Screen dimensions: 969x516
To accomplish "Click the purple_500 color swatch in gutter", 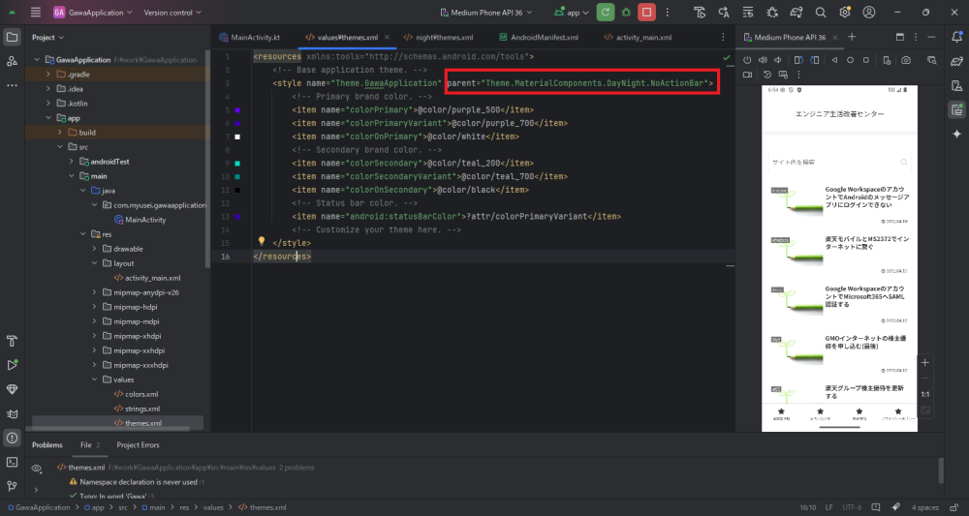I will [237, 110].
